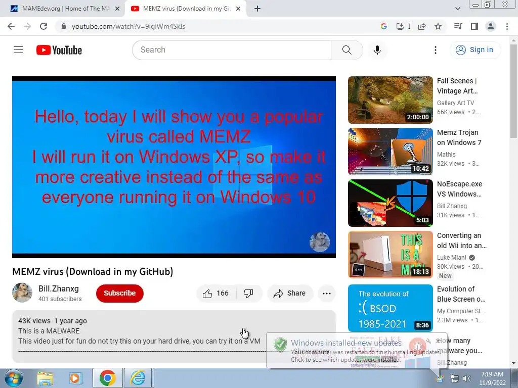This screenshot has height=388, width=518.
Task: Open the media controls icon in toolbar
Action: (x=458, y=26)
